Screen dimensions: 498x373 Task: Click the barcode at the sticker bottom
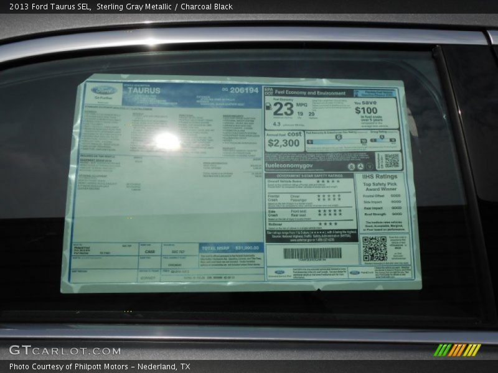coord(312,253)
